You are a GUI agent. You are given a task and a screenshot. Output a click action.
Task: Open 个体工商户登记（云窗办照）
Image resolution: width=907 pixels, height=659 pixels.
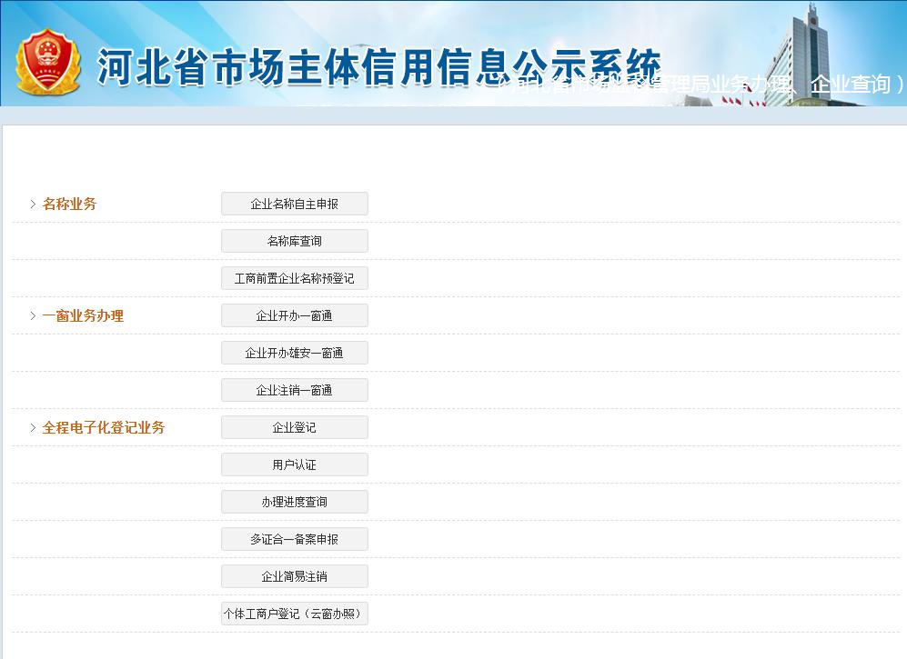(294, 614)
